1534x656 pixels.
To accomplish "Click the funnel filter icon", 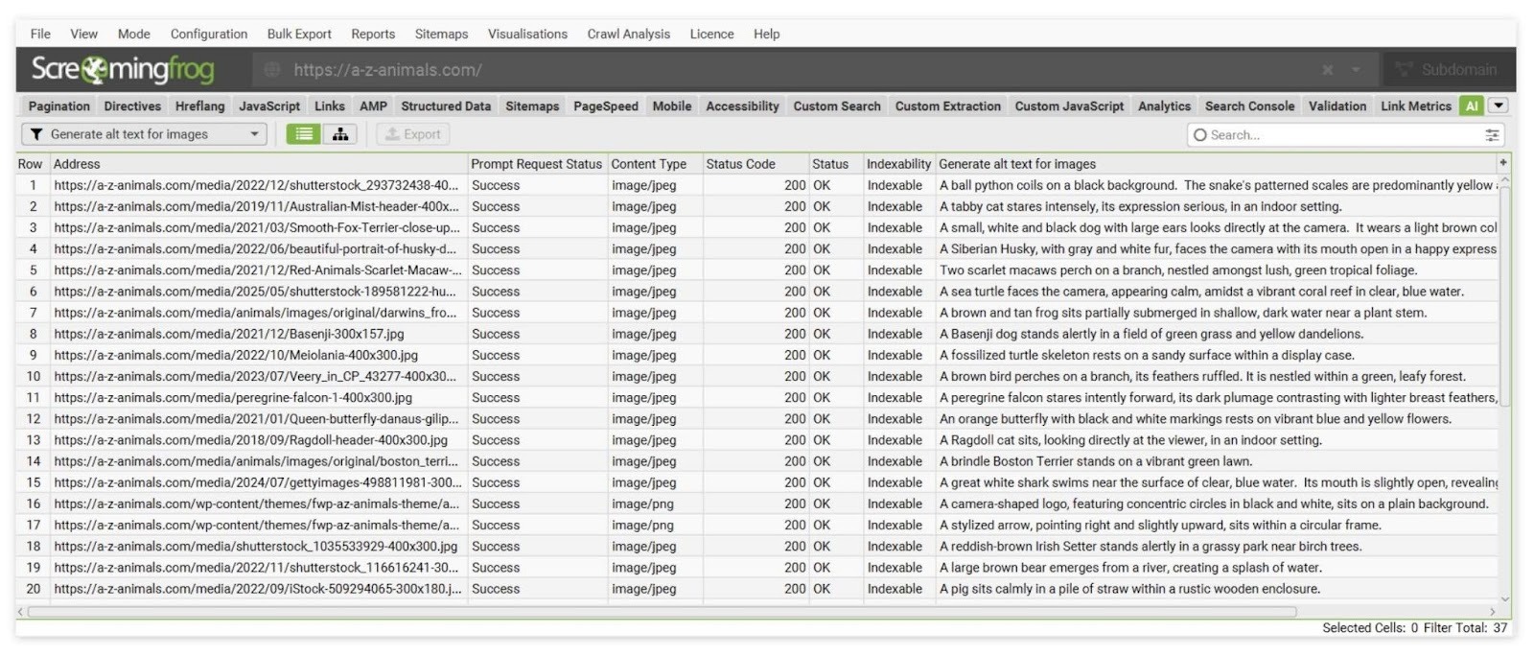I will pos(36,134).
